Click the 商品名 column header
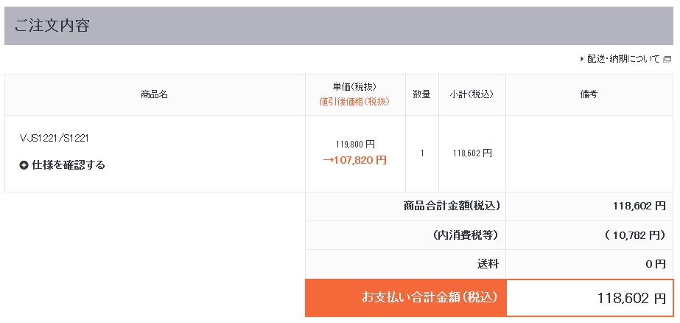This screenshot has width=680, height=323. [155, 94]
